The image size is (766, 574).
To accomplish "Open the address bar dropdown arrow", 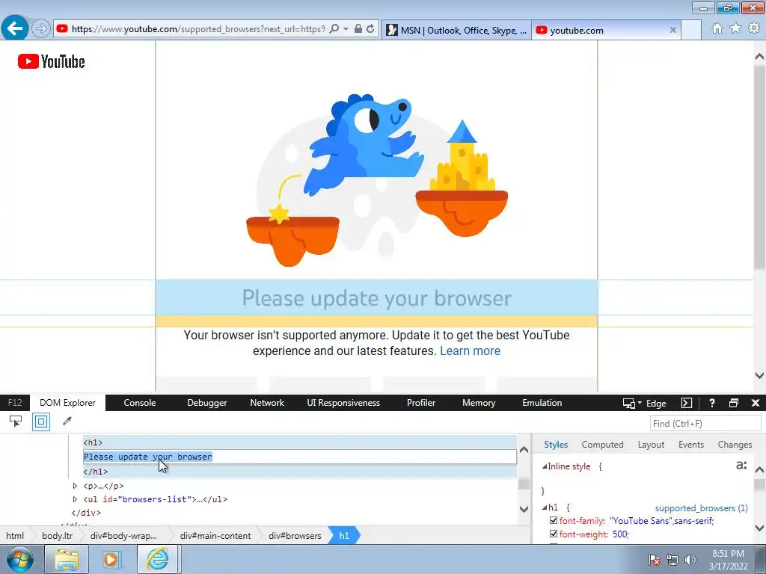I will [346, 29].
